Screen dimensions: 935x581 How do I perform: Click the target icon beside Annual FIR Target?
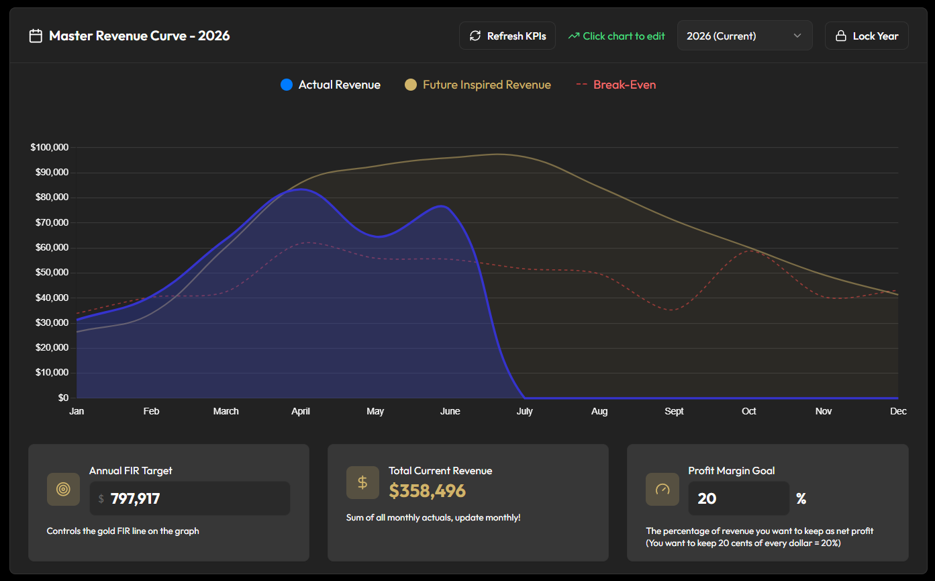click(x=63, y=489)
